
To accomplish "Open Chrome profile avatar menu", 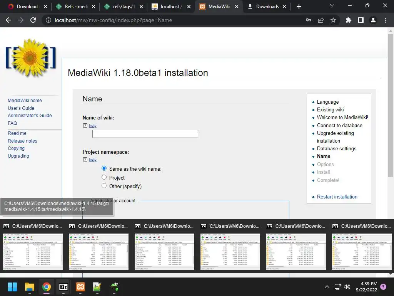I will (373, 20).
